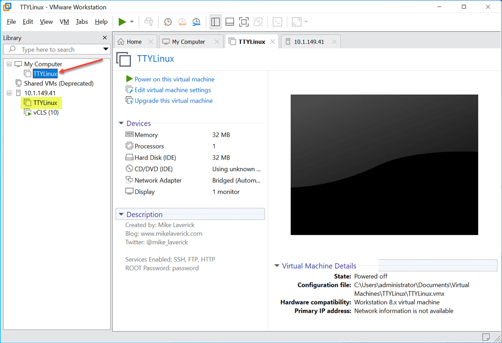Screen dimensions: 502x343
Task: Open the library search dropdown arrow
Action: 105,49
